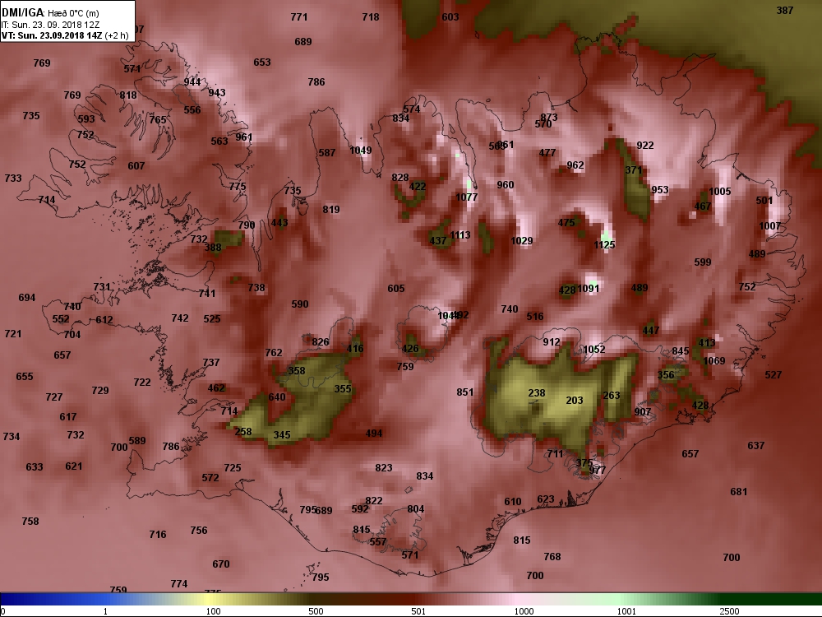Screen dimensions: 822x617
Task: Select the IT: Sun. 23. 09. 2018 12Z line
Action: click(x=51, y=25)
